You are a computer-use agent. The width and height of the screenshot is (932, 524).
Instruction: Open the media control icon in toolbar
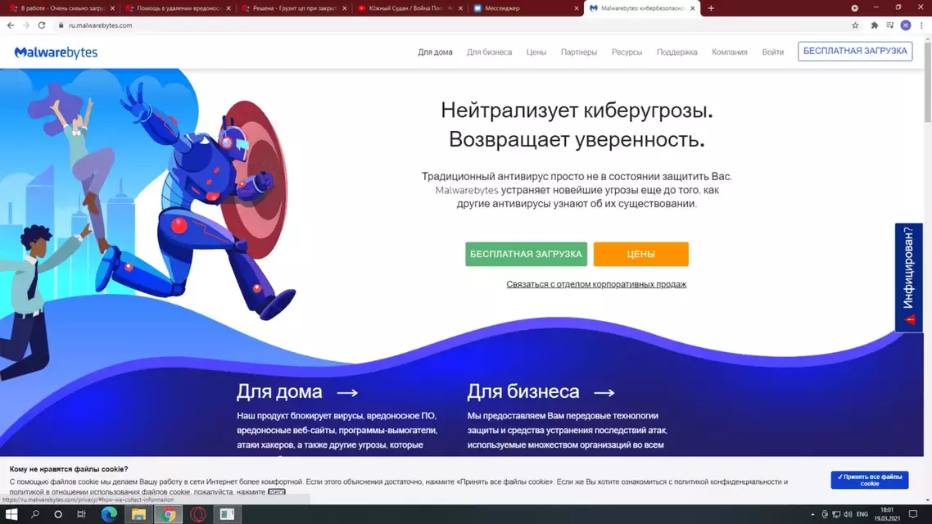(x=889, y=25)
